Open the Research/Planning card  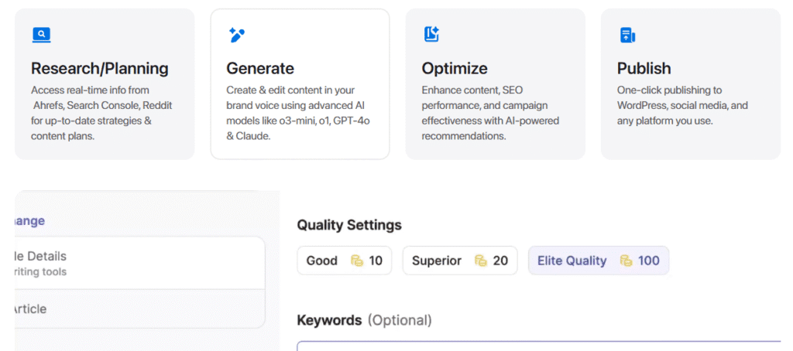pos(105,83)
